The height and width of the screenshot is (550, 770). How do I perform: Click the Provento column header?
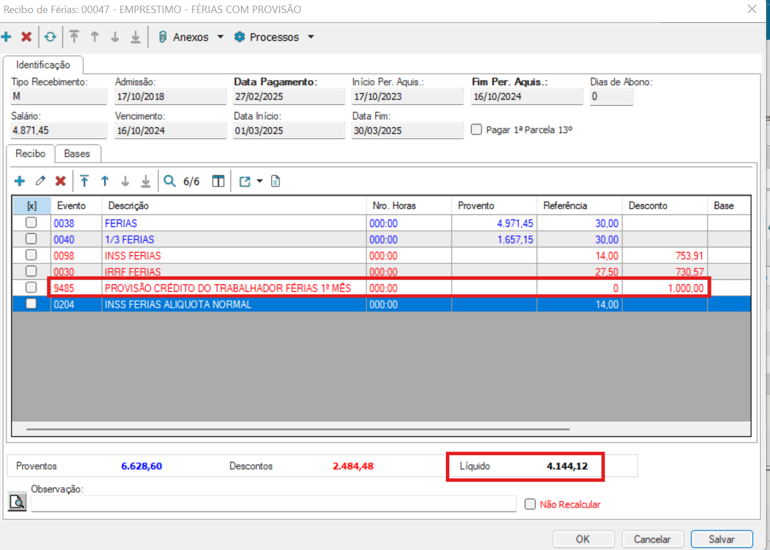tap(494, 206)
